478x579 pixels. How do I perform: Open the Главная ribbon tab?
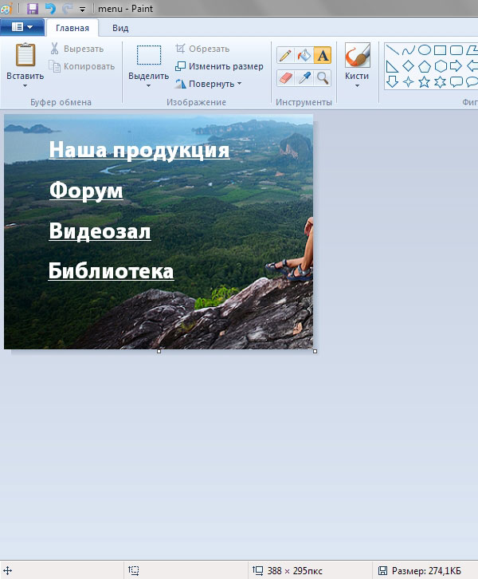72,28
